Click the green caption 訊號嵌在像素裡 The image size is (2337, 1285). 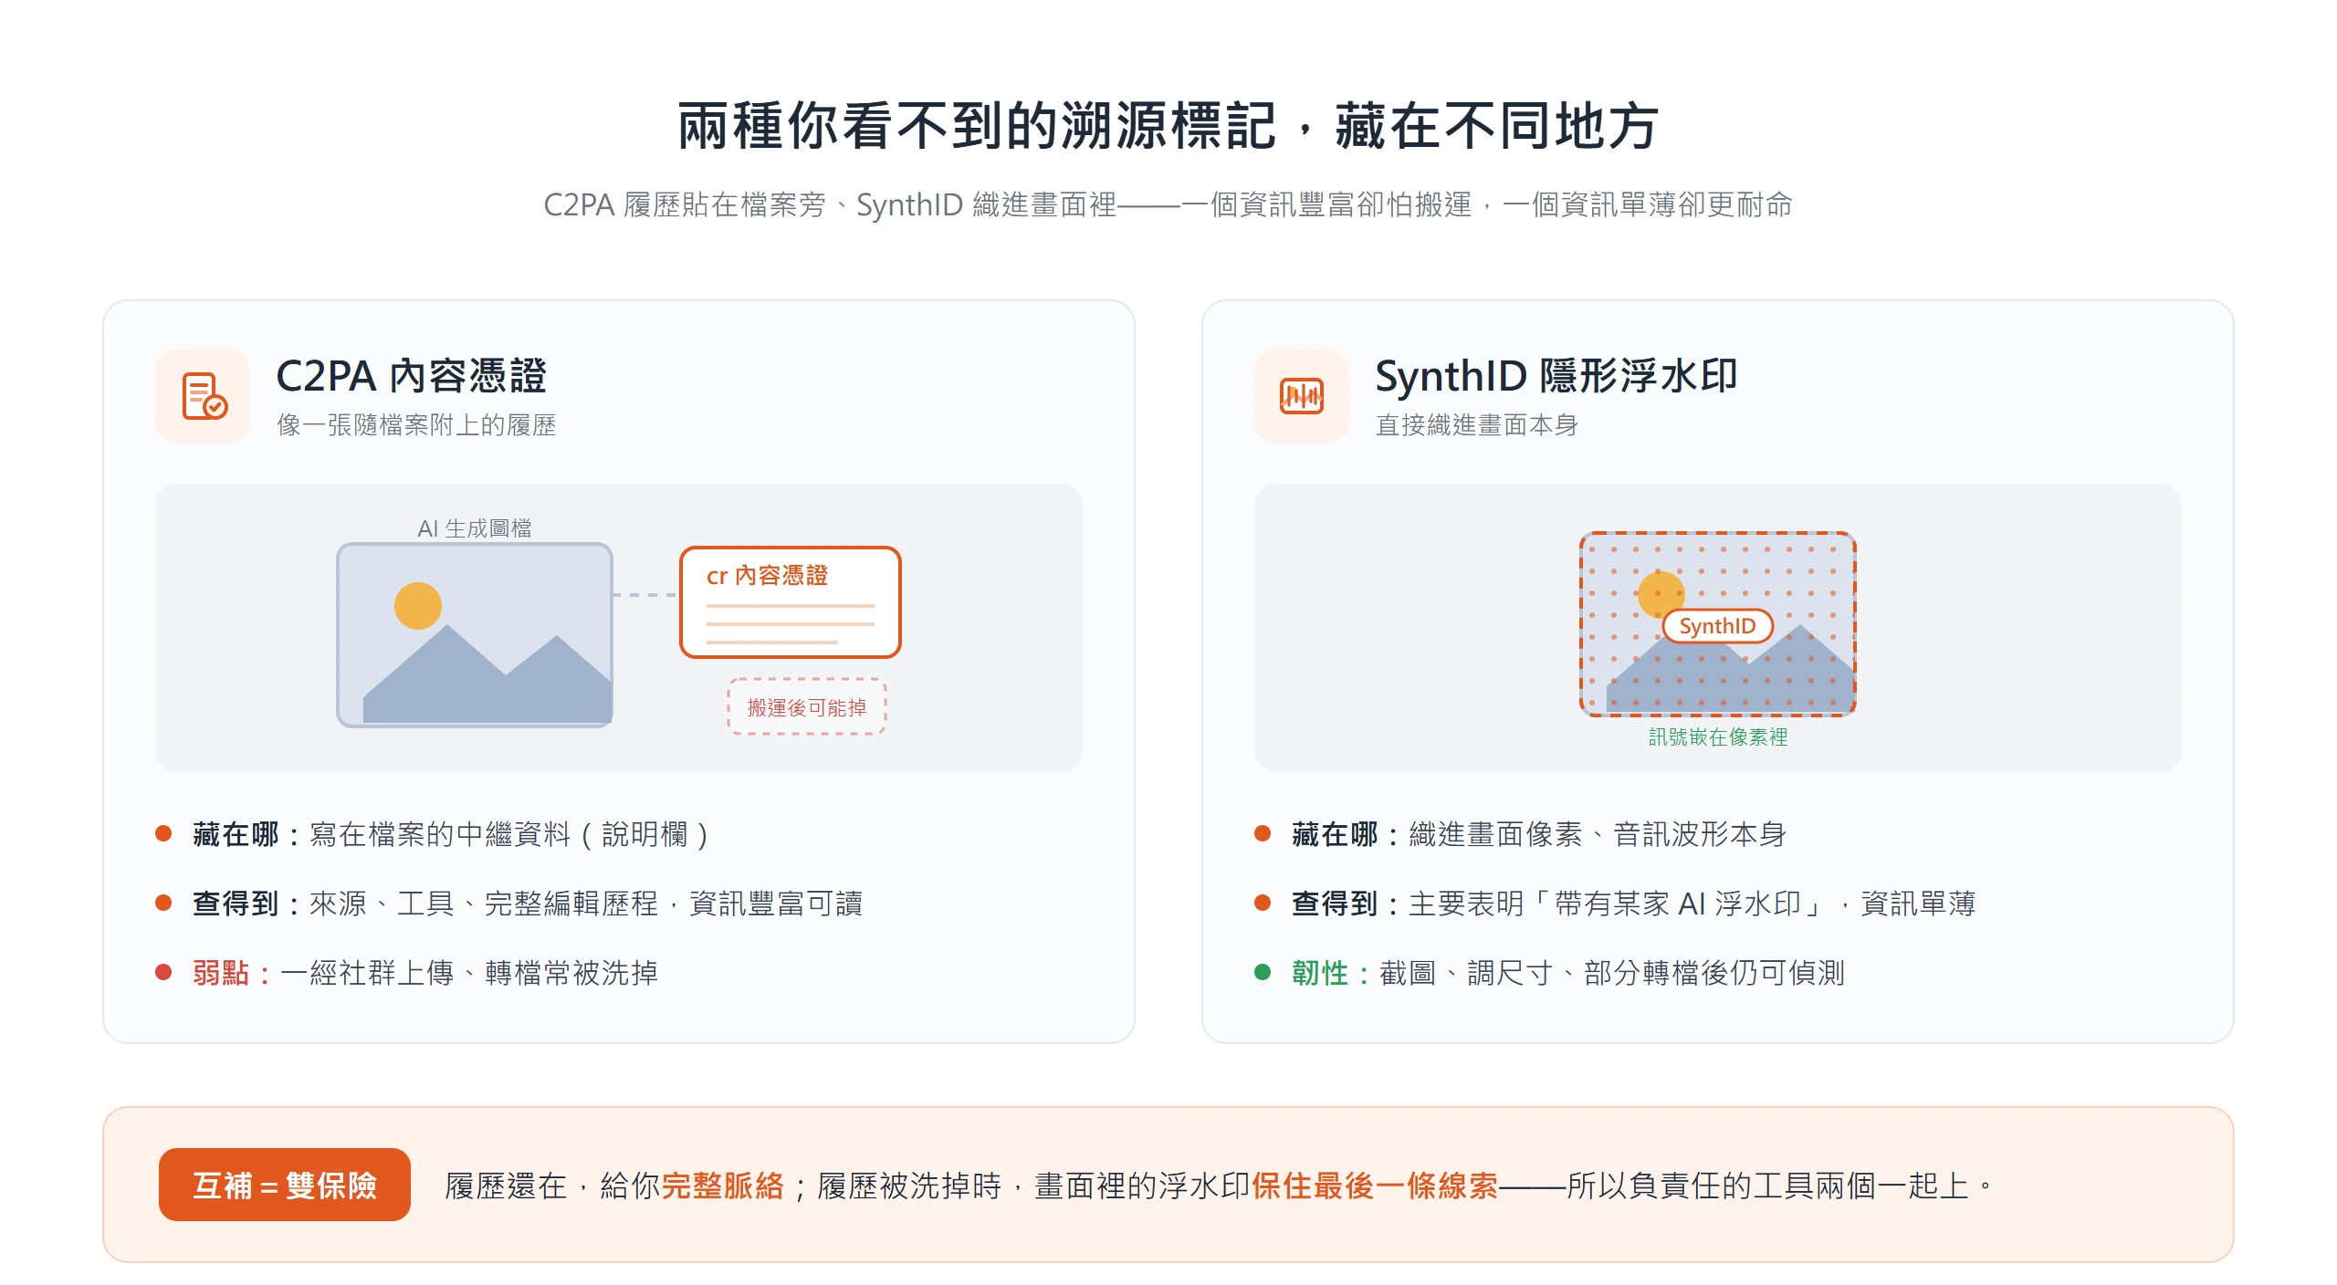click(1718, 737)
